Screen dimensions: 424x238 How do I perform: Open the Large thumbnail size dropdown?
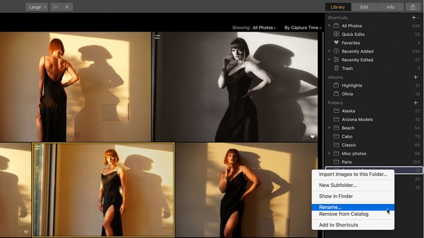[x=37, y=7]
